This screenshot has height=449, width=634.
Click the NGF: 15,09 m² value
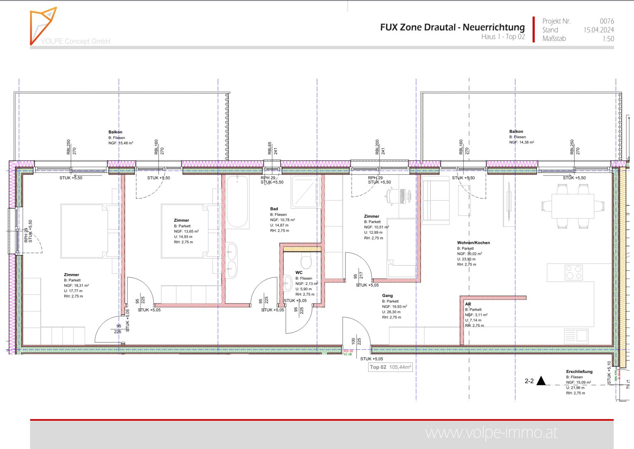click(579, 382)
